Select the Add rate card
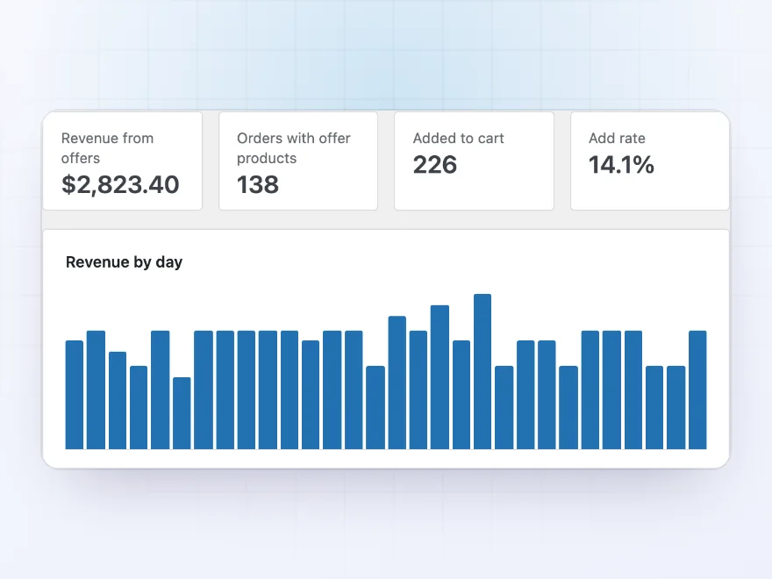 click(x=650, y=161)
